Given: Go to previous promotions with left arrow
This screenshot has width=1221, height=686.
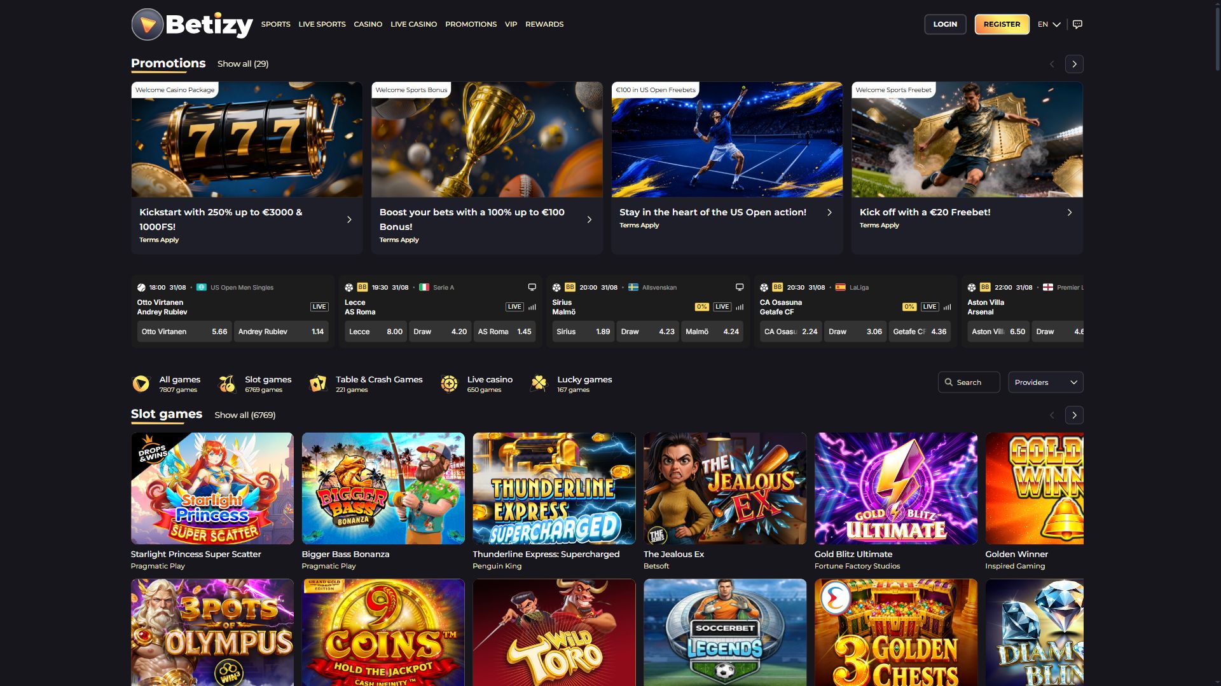Looking at the screenshot, I should click(x=1052, y=64).
